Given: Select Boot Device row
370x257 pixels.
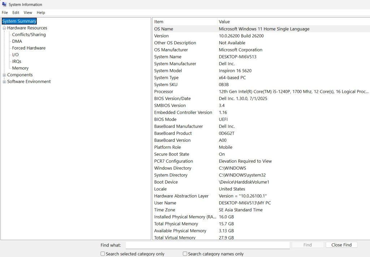Looking at the screenshot, I should coord(261,182).
